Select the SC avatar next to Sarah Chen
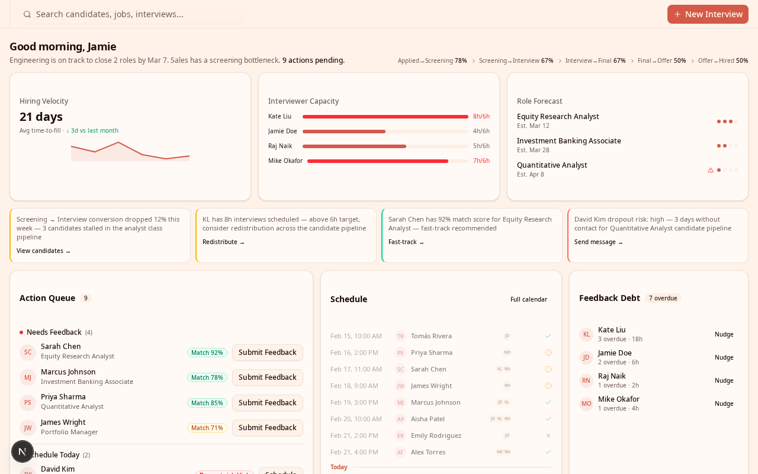 [x=27, y=351]
